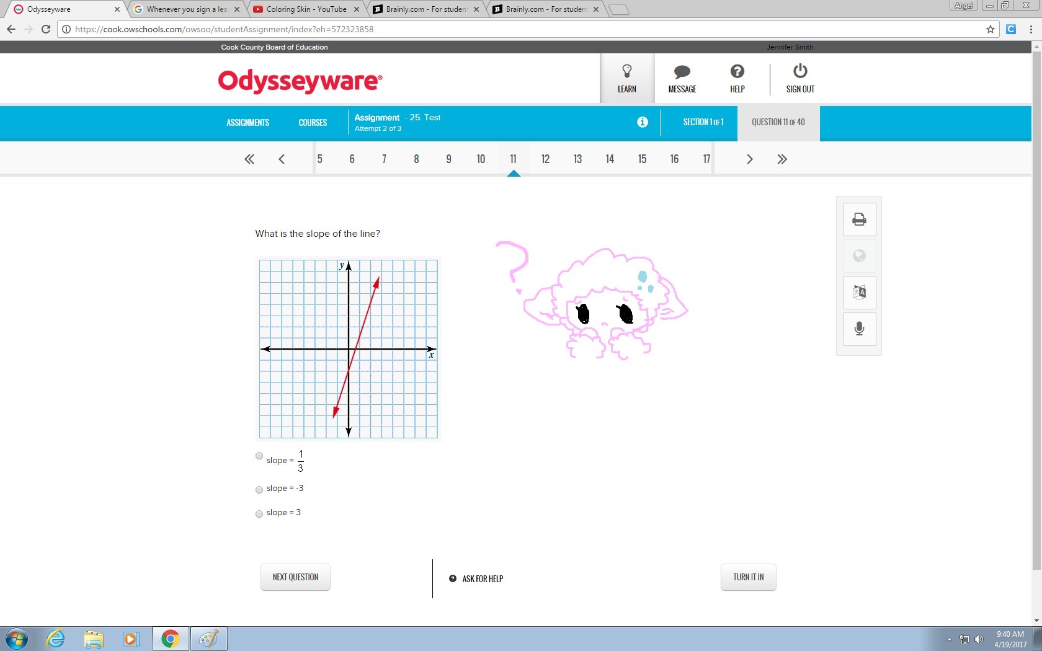
Task: Show assignment info via the info icon
Action: tap(643, 122)
